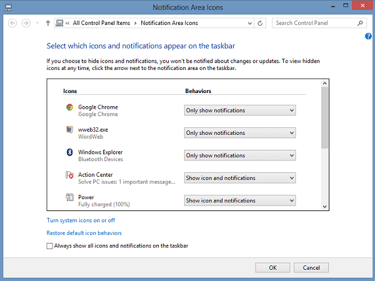Click Notification Area Icons breadcrumb
Screen dimensions: 375x281
pyautogui.click(x=169, y=23)
